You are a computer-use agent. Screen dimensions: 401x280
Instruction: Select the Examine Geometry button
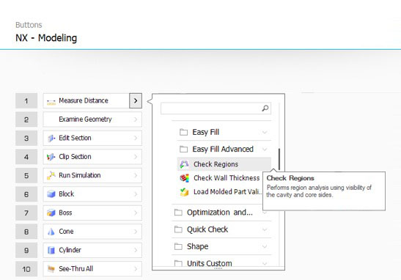(92, 119)
